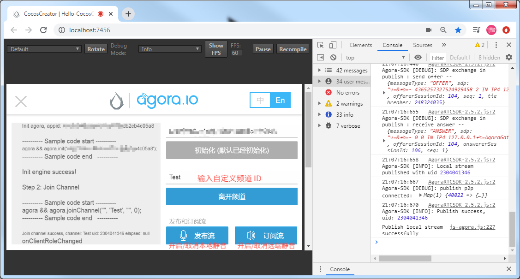The image size is (520, 279).
Task: Open the zoom indicator in address bar
Action: tap(443, 30)
